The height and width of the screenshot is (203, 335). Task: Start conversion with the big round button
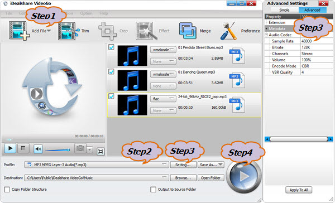click(x=244, y=177)
